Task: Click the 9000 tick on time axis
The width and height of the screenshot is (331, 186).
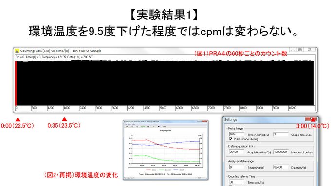Action: click(x=259, y=108)
